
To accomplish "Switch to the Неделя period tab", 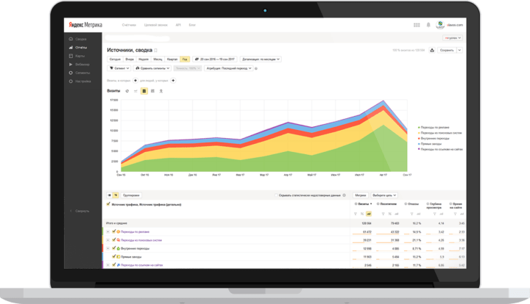I will [144, 59].
